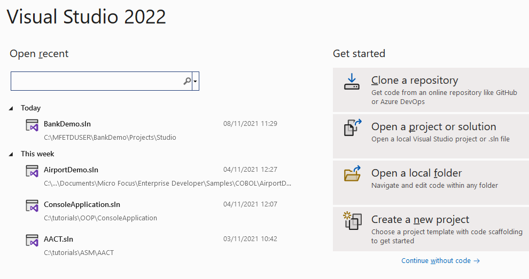Click the BankDemo.sln solution icon

click(x=32, y=126)
